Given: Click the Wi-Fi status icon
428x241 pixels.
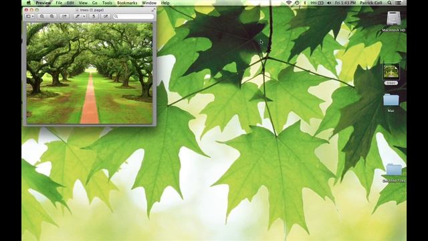Looking at the screenshot, I should pos(289,3).
